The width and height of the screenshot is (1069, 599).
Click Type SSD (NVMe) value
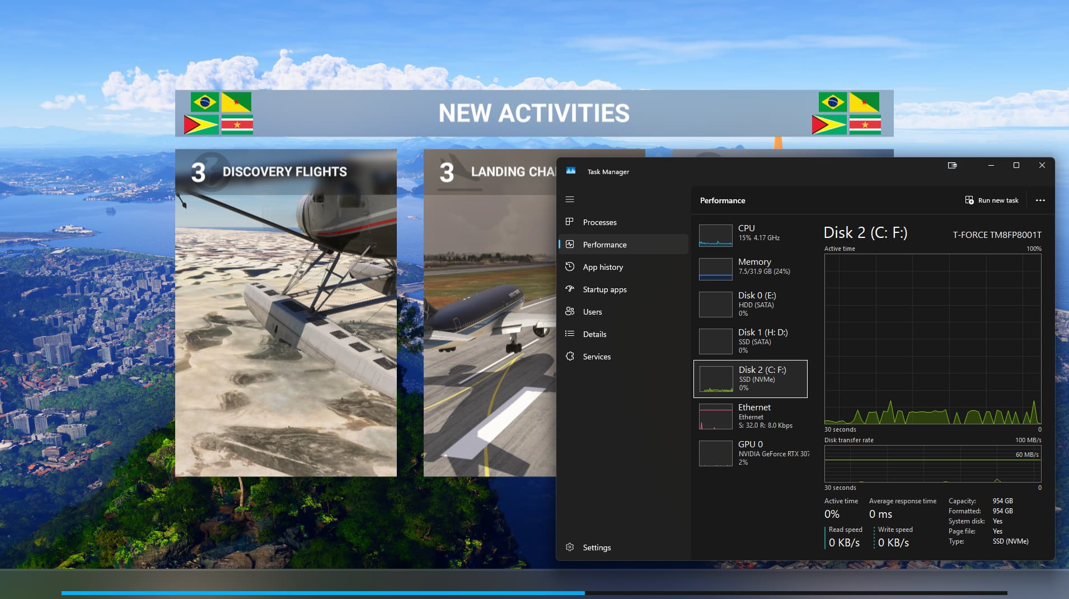tap(1010, 541)
